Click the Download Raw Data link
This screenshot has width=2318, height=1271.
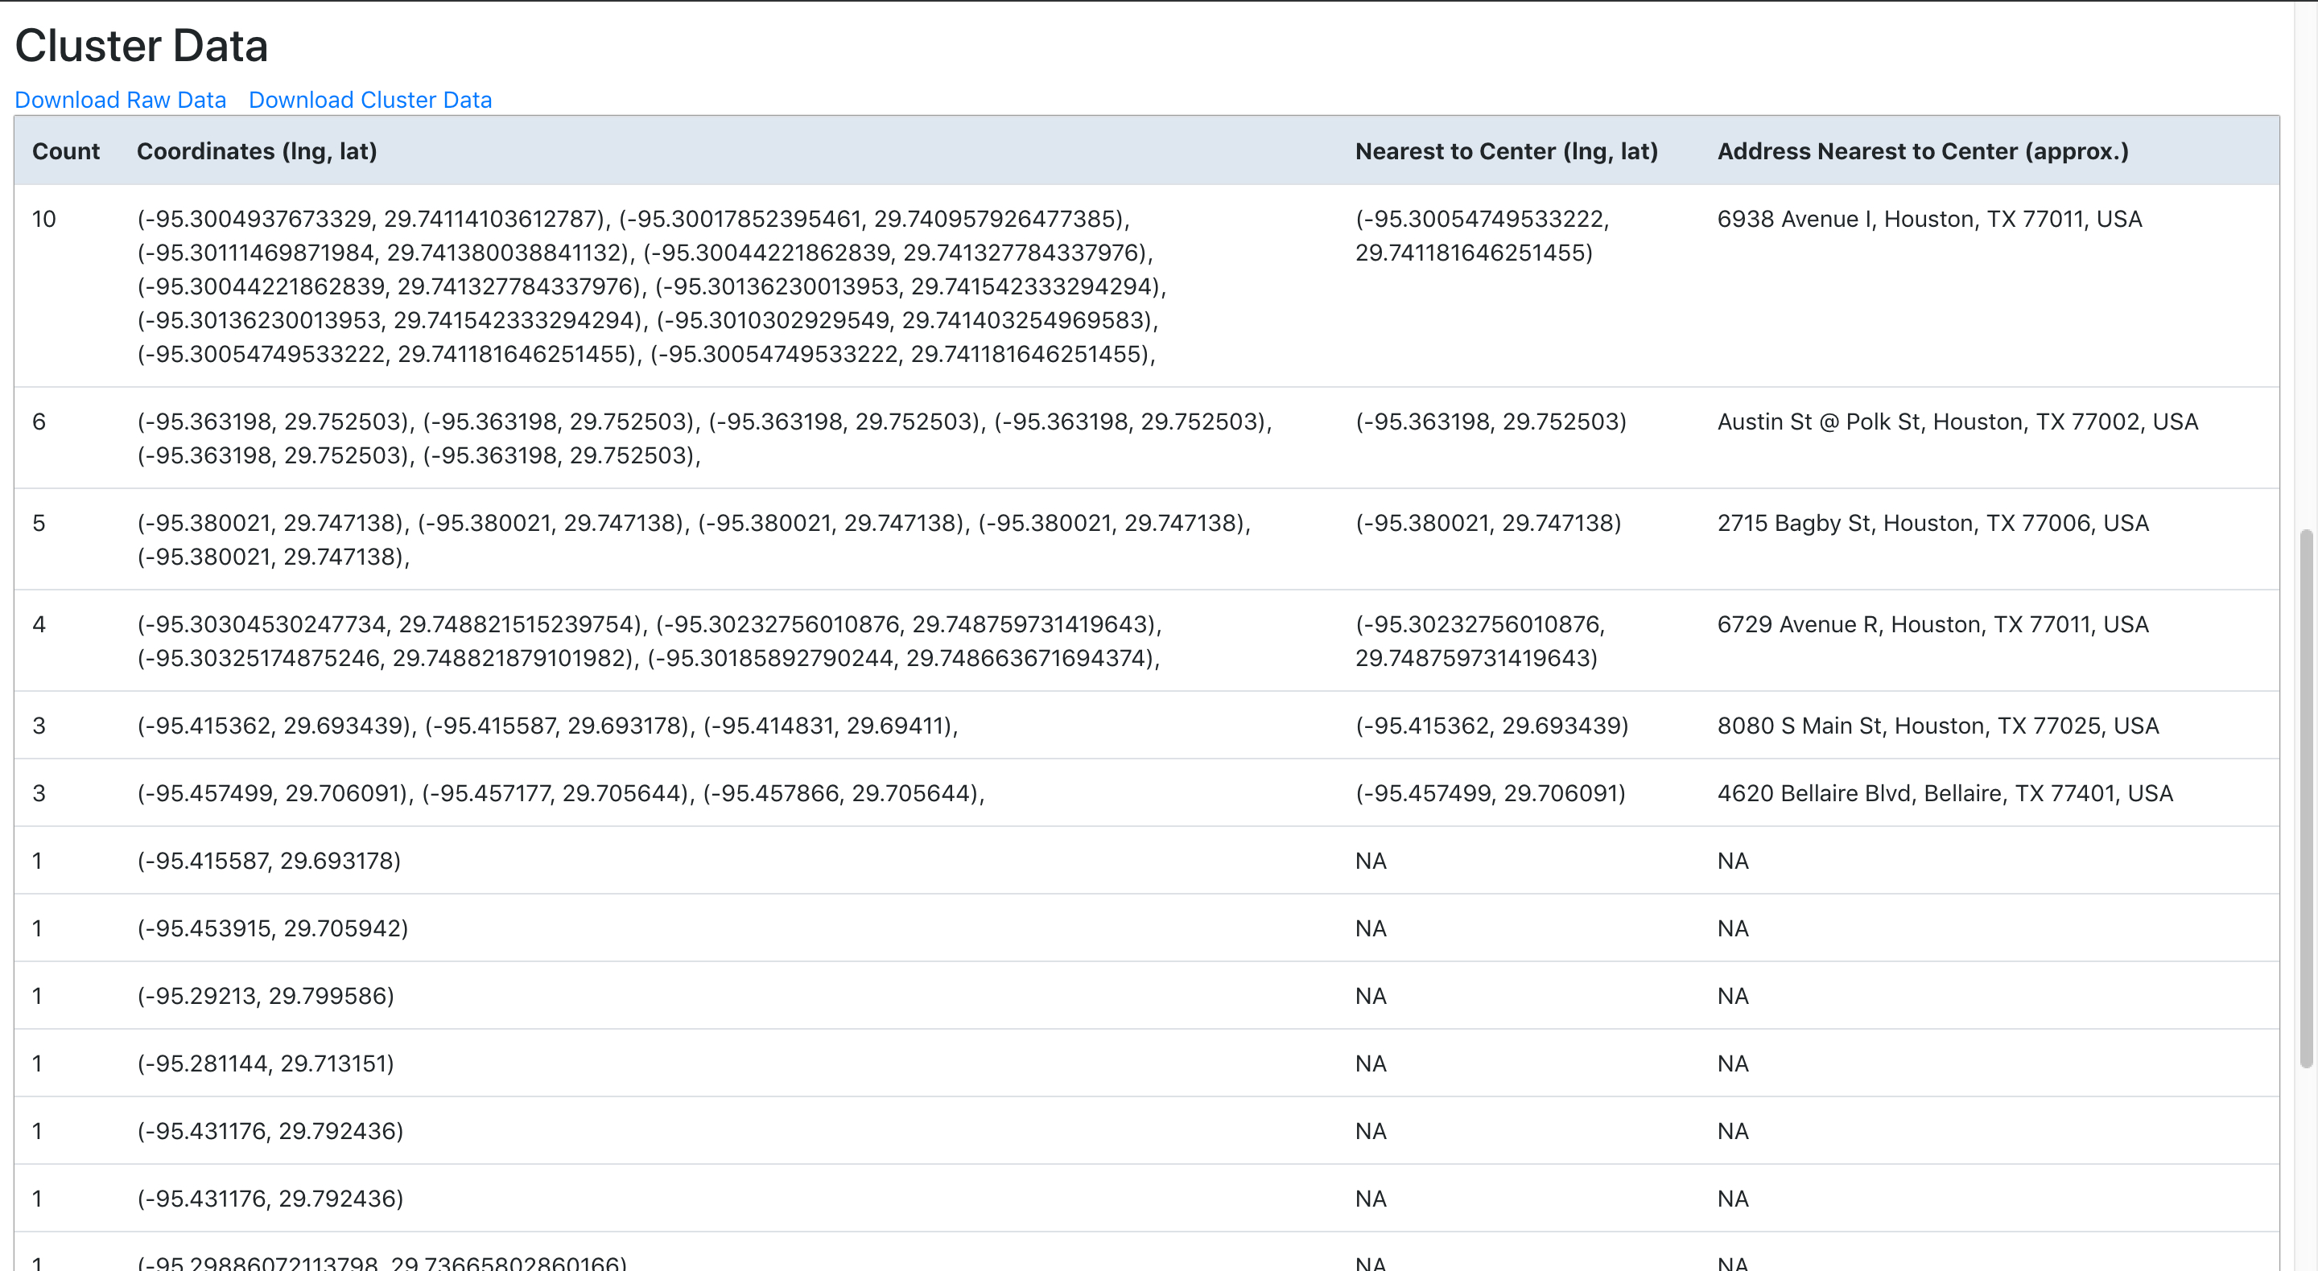click(121, 100)
